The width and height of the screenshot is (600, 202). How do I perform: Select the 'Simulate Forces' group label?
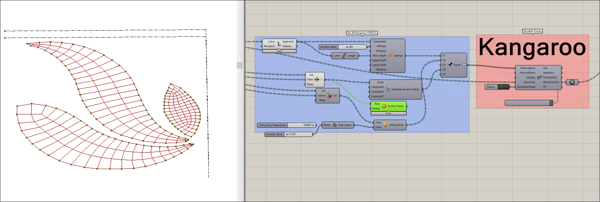532,31
